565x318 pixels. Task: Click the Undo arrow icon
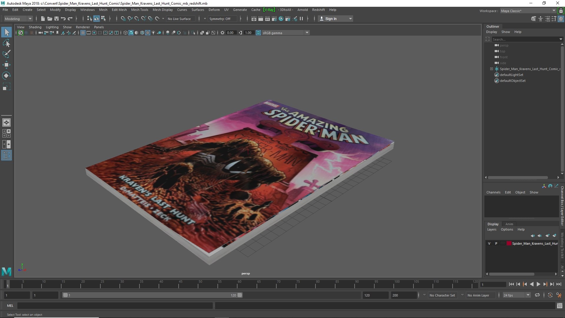pos(63,19)
